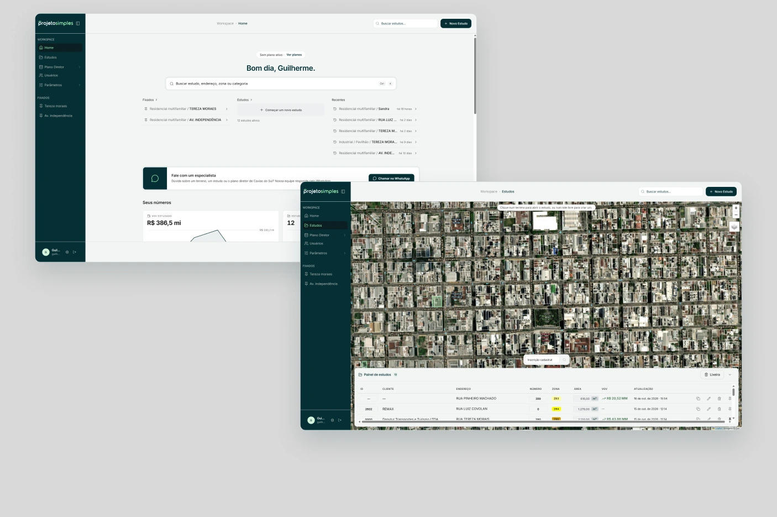Expand Plano Diretor chevron in the Home window sidebar
Image resolution: width=777 pixels, height=517 pixels.
pyautogui.click(x=80, y=67)
